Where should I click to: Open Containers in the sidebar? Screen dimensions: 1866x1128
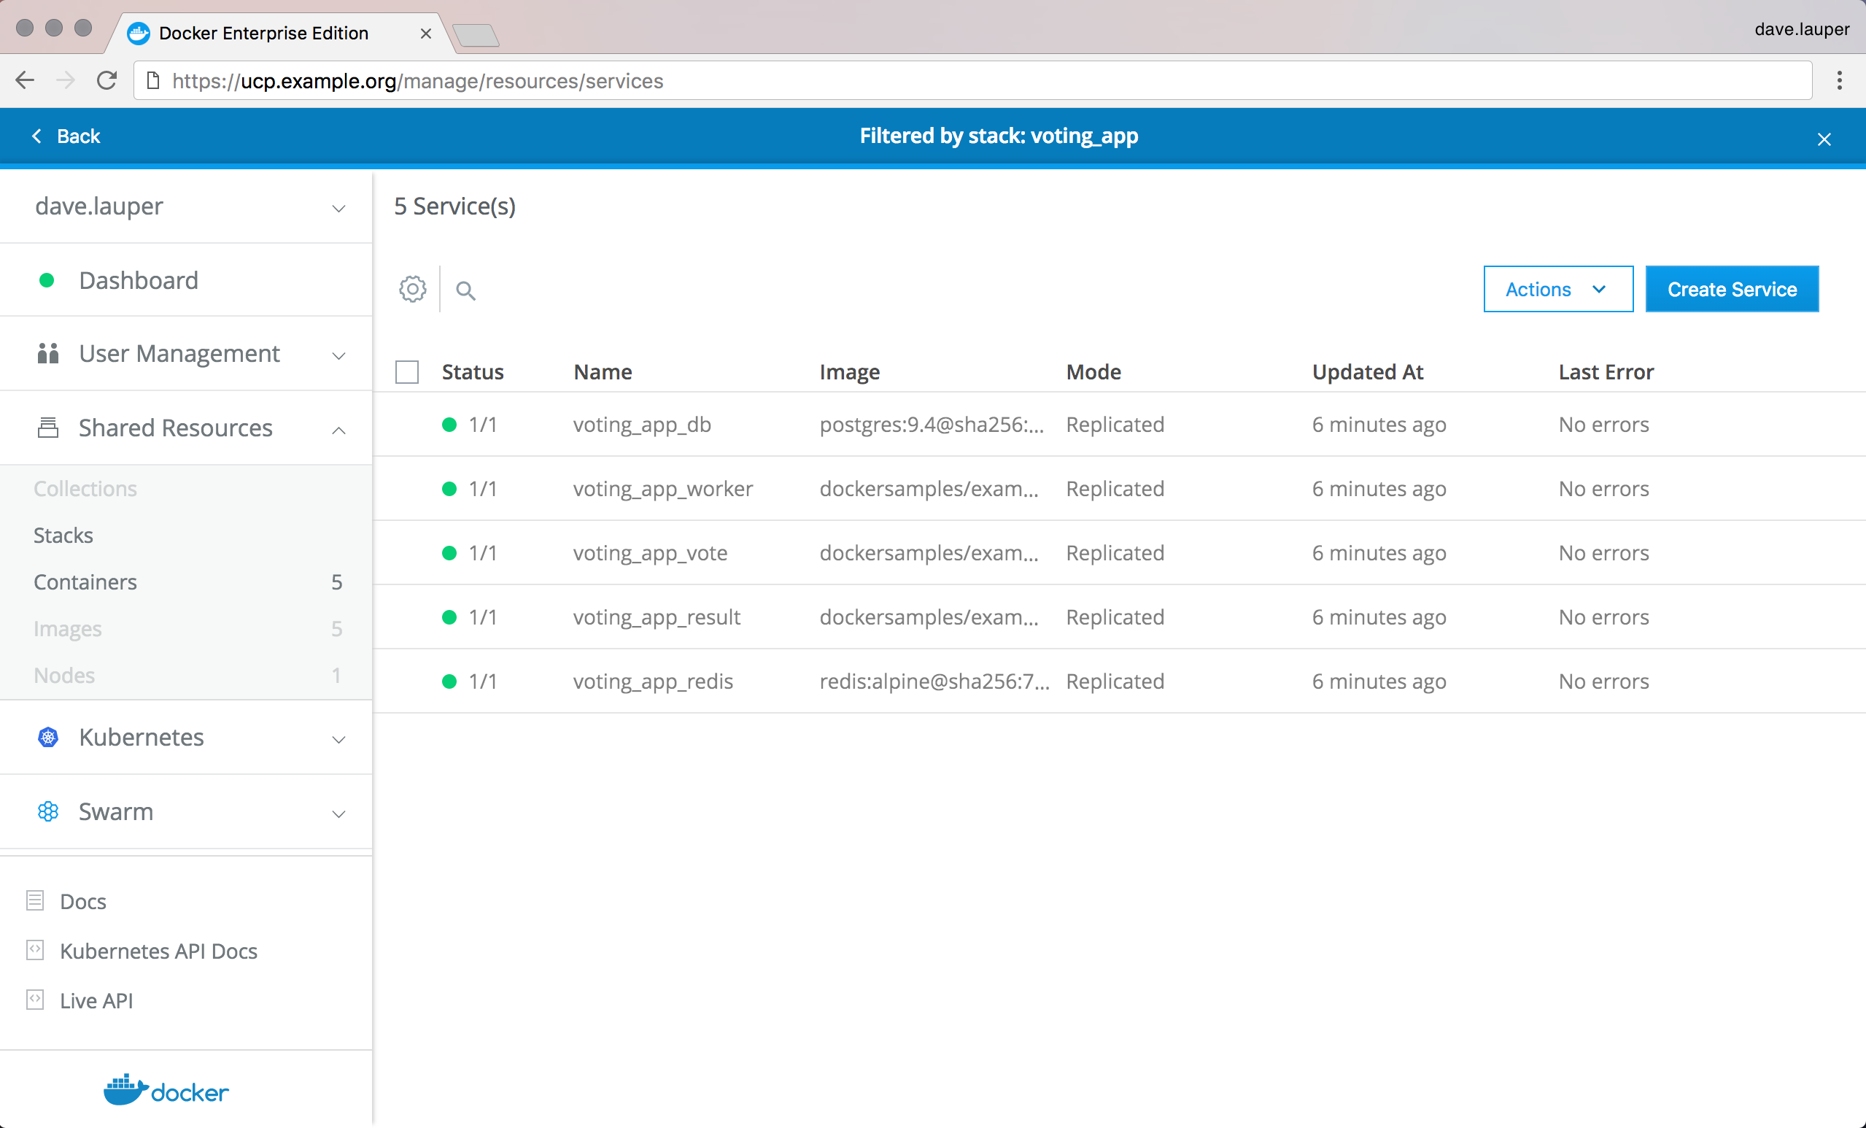85,582
